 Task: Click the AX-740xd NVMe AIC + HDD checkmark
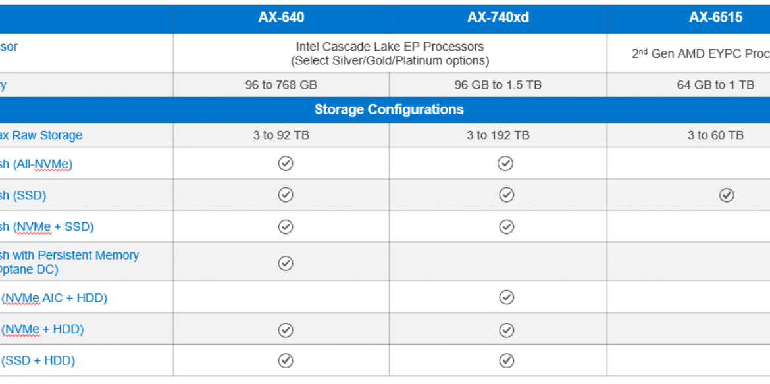coord(506,297)
